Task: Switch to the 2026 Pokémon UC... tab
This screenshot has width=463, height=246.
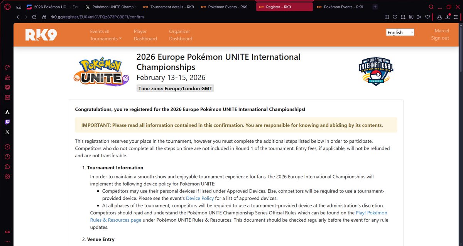Action: tap(52, 7)
